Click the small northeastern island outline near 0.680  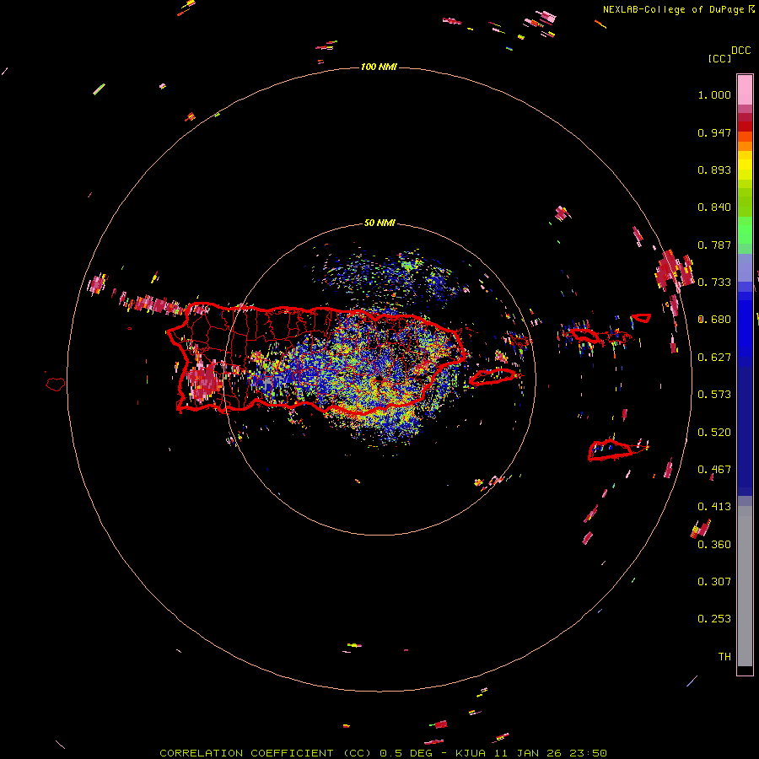tap(642, 318)
